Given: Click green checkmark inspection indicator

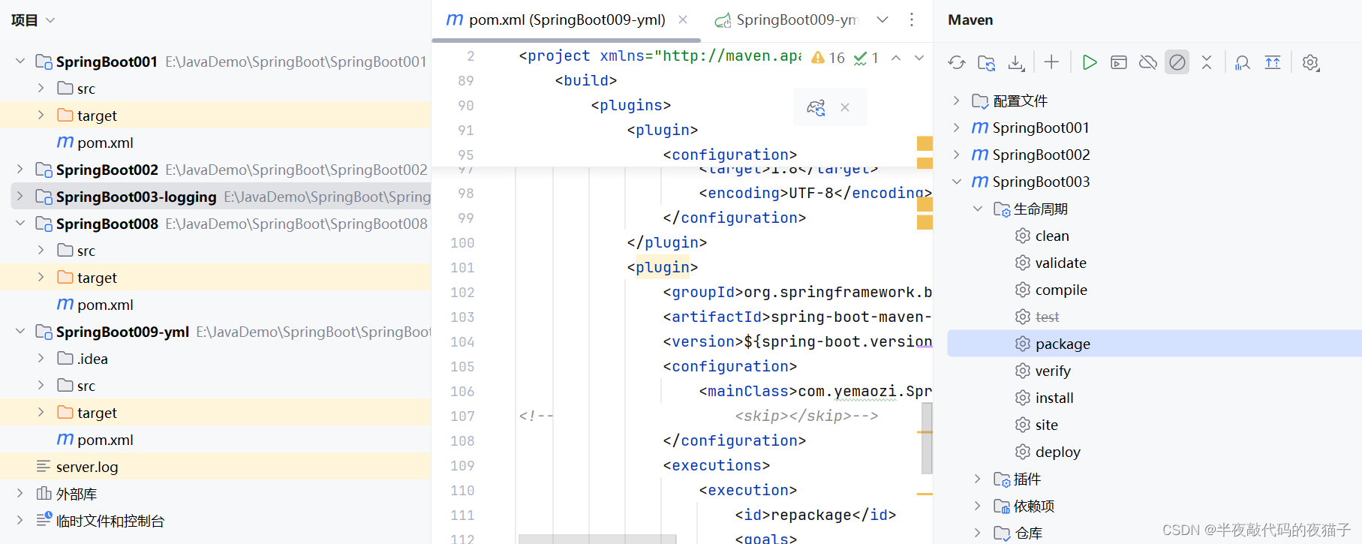Looking at the screenshot, I should click(866, 58).
